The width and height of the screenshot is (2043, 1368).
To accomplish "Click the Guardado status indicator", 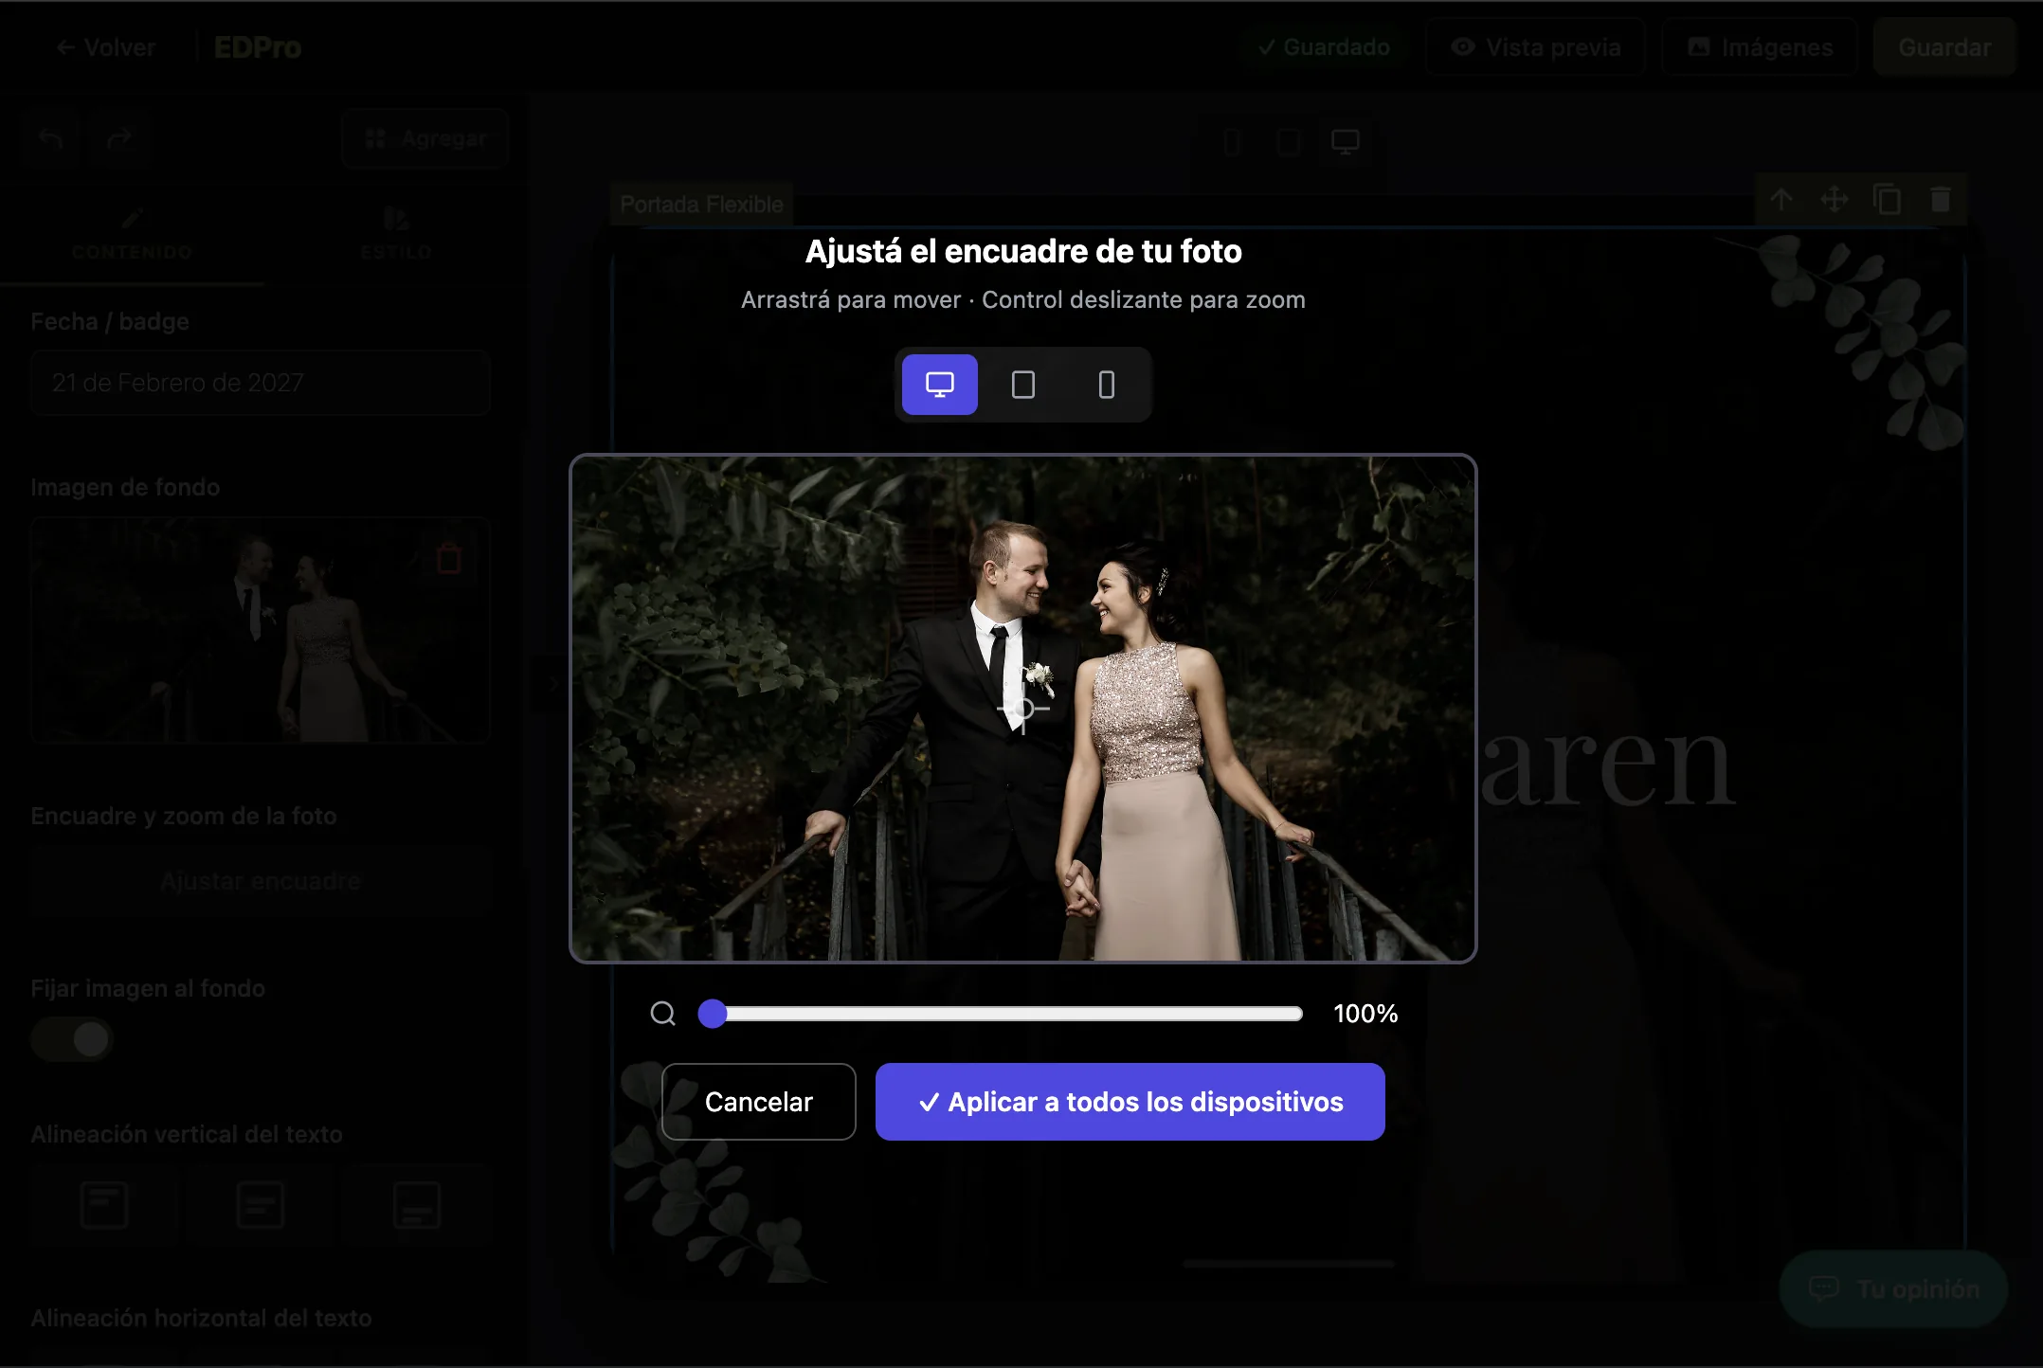I will tap(1324, 47).
